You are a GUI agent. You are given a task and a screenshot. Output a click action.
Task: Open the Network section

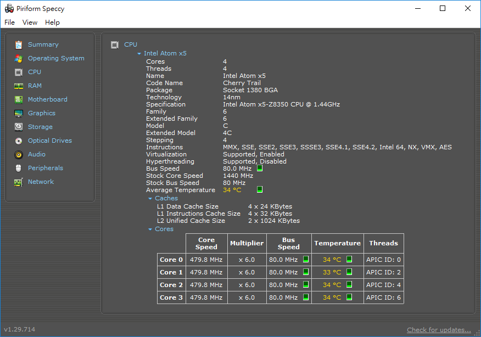point(41,182)
